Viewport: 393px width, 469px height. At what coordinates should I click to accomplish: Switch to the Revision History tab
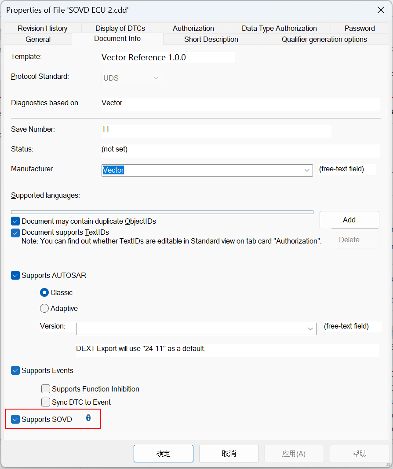43,28
